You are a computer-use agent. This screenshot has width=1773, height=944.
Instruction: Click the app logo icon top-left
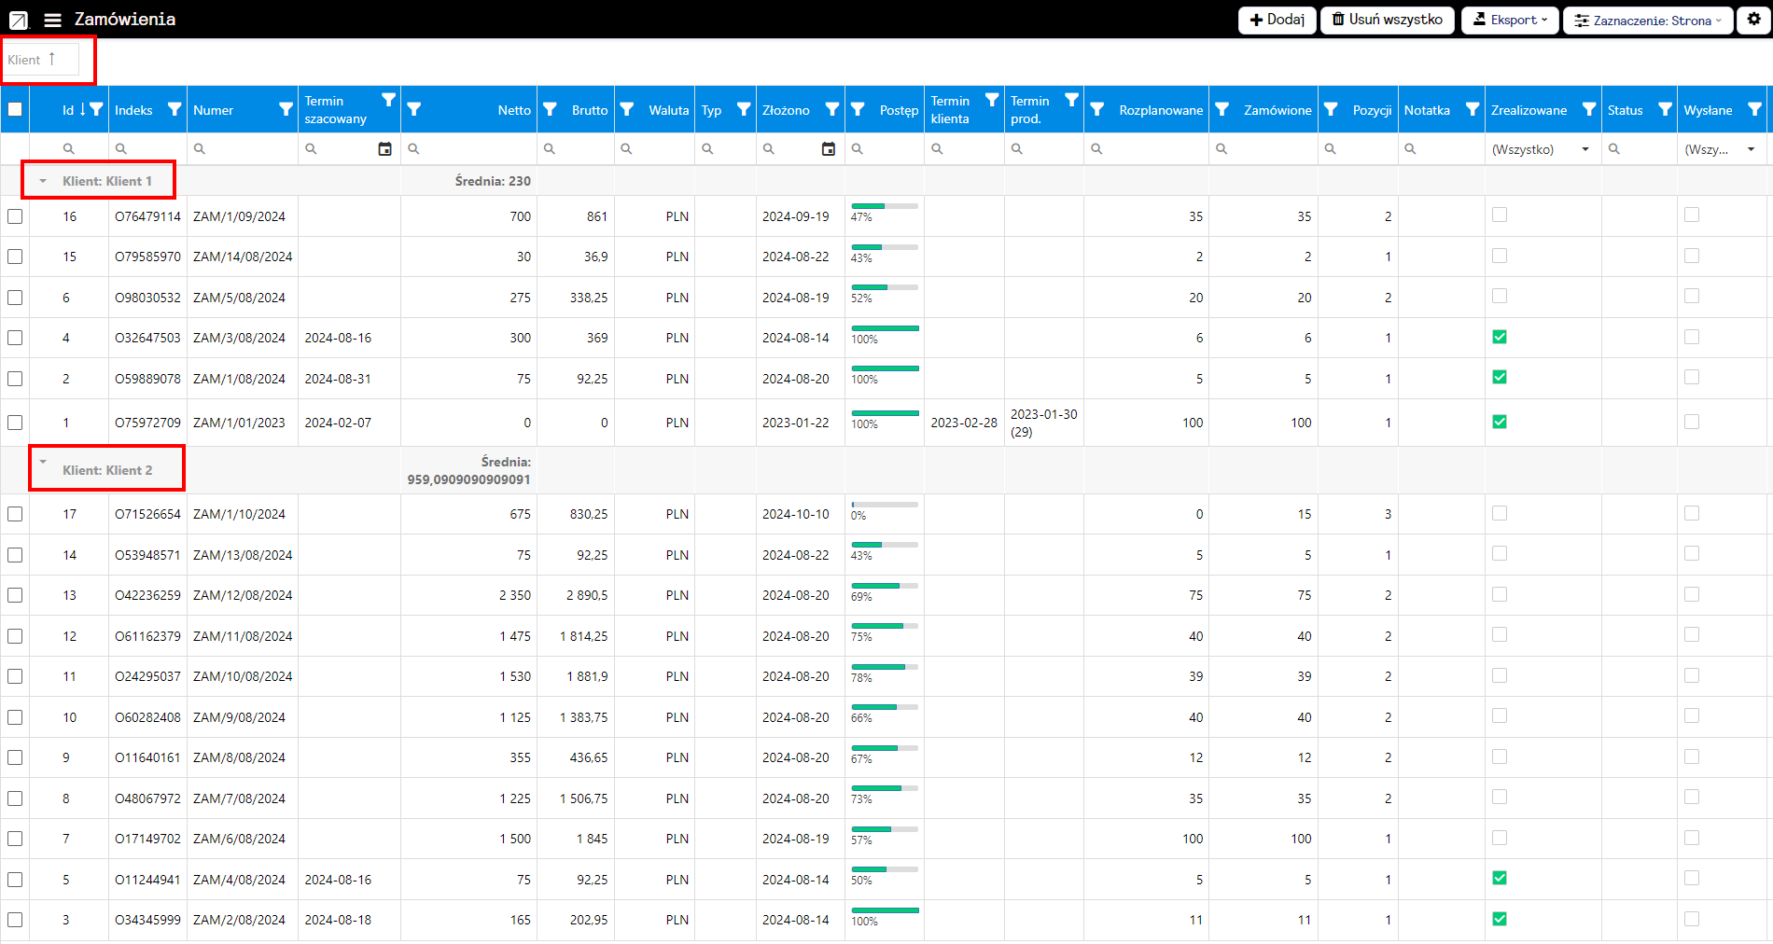19,20
